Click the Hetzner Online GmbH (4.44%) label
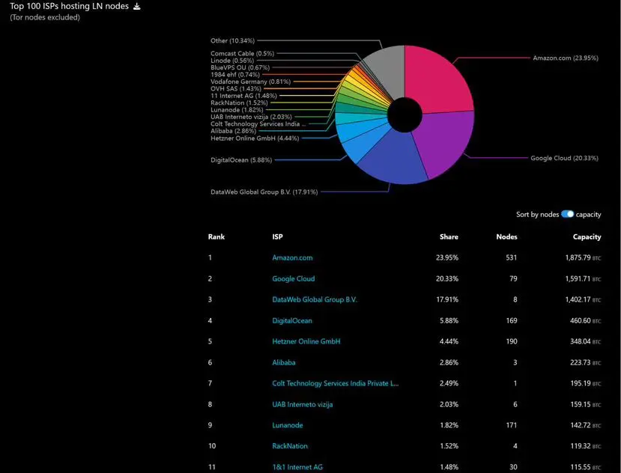 pyautogui.click(x=255, y=138)
